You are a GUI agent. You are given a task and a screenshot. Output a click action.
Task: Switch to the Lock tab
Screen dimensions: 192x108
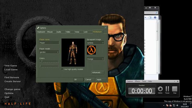(88, 32)
